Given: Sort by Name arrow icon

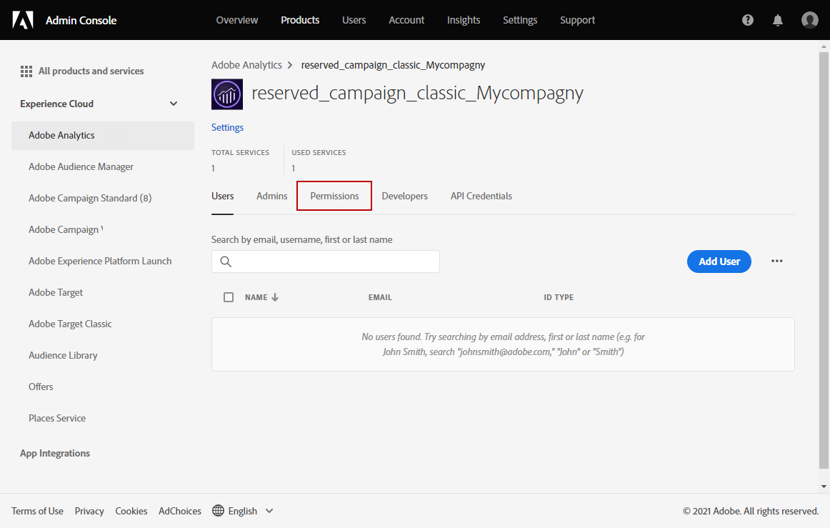Looking at the screenshot, I should [x=275, y=297].
